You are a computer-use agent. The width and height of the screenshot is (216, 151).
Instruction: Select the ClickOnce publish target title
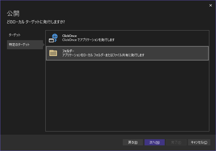69,36
